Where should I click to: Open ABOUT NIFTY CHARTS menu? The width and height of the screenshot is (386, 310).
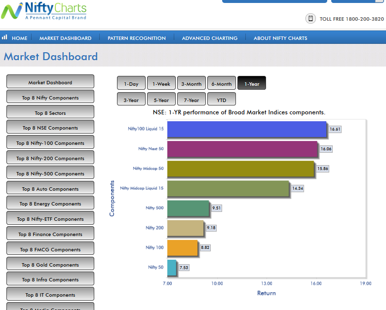[280, 38]
